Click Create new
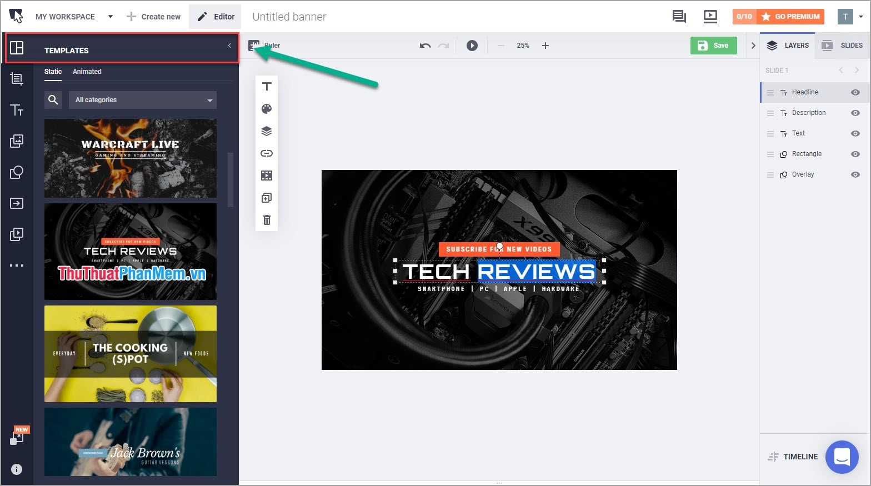Screen dimensions: 871x486 click(x=153, y=17)
